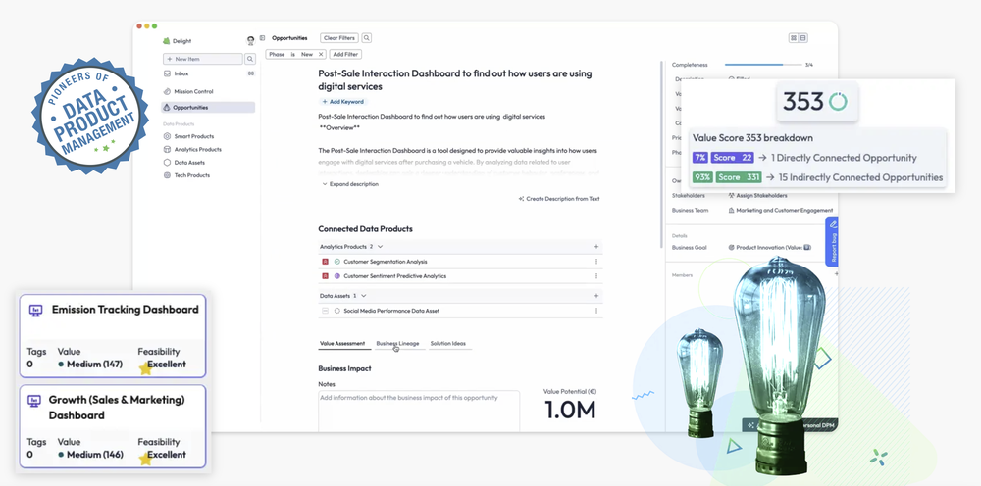Open the Phase filter field dropdown

click(x=277, y=54)
